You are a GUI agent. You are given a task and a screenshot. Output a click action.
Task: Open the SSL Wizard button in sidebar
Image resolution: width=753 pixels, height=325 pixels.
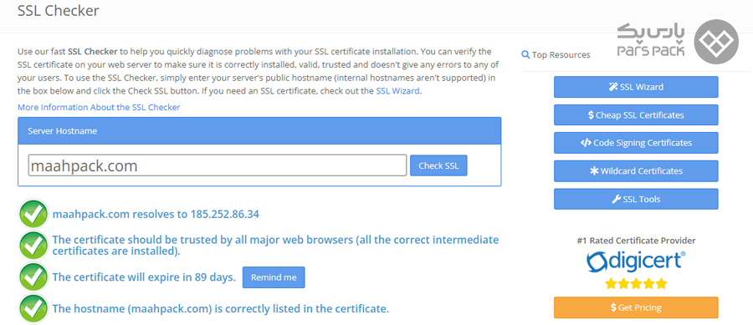[636, 87]
